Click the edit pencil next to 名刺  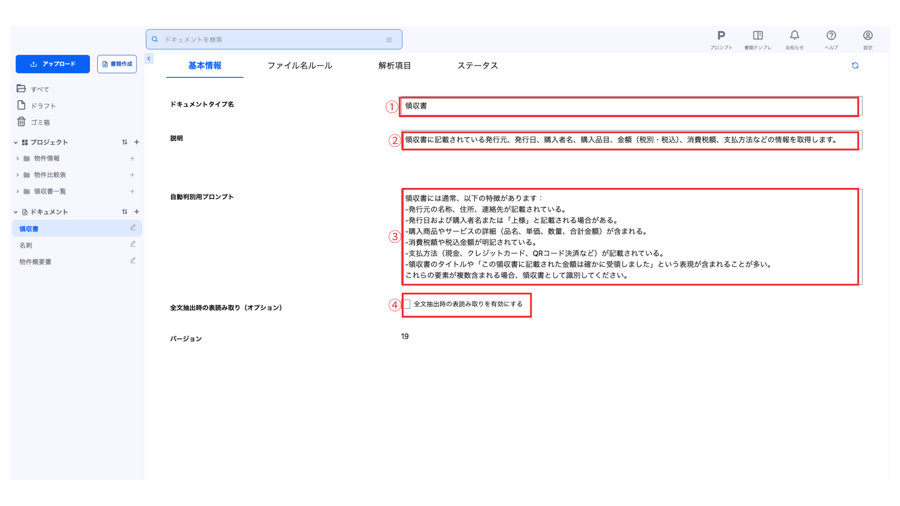pos(133,244)
